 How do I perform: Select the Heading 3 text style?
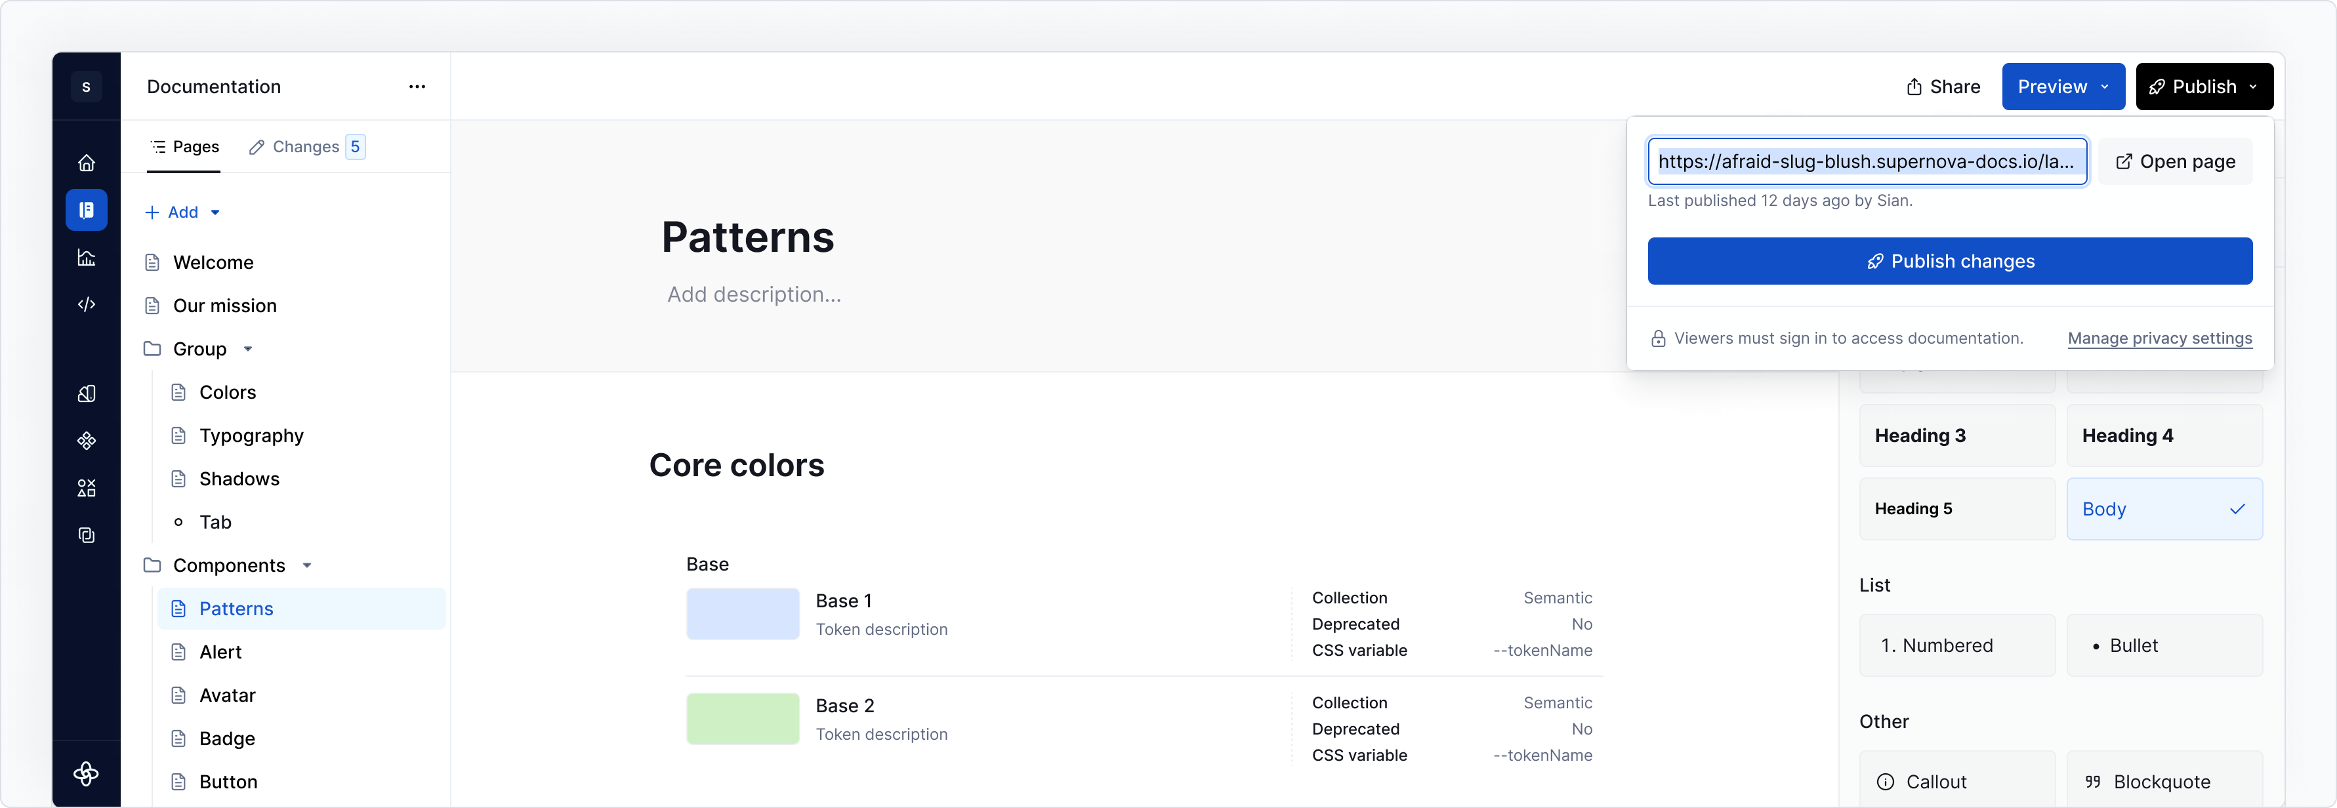[x=1957, y=435]
